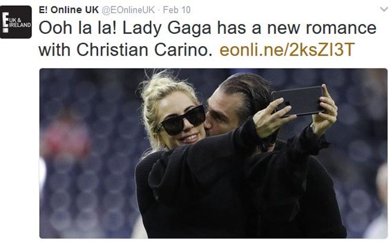Open tweet options via the chevron arrow
391x242 pixels.
pyautogui.click(x=384, y=9)
